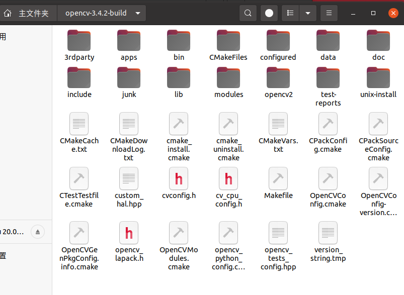This screenshot has width=404, height=295.
Task: Open the bin folder
Action: (x=179, y=40)
